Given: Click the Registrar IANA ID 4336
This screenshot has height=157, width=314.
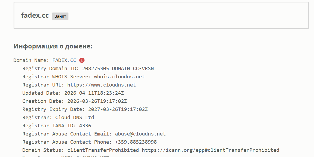Looking at the screenshot, I should pyautogui.click(x=85, y=126).
